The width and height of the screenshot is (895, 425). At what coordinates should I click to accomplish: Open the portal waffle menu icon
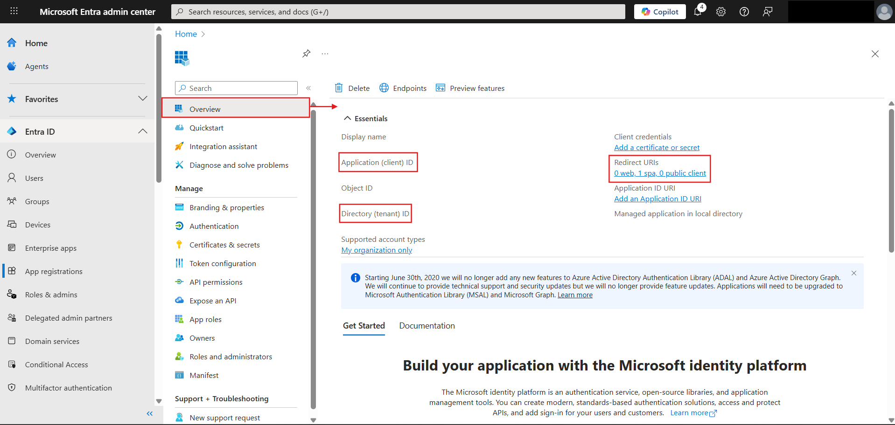point(14,11)
